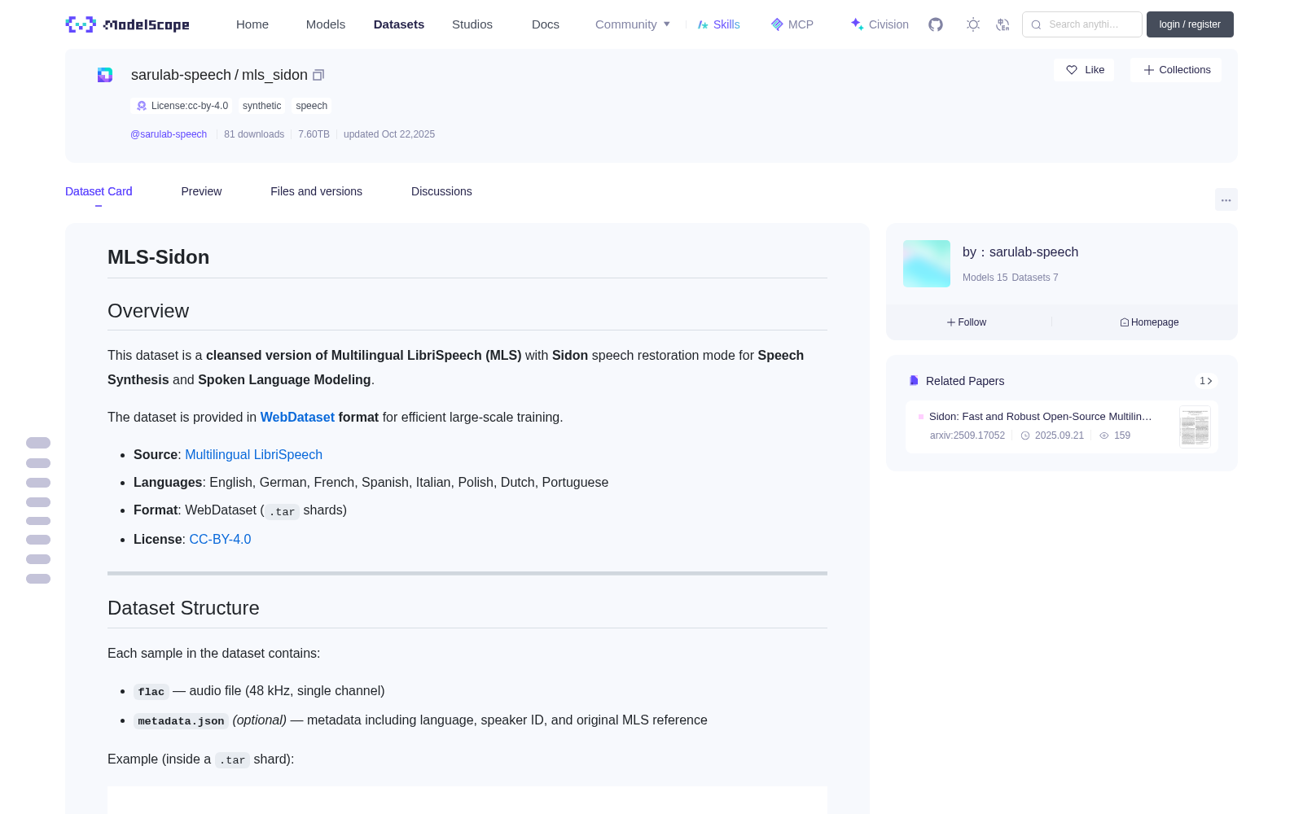The image size is (1303, 814).
Task: Click the 'Dataset Structure' heading
Action: (x=183, y=608)
